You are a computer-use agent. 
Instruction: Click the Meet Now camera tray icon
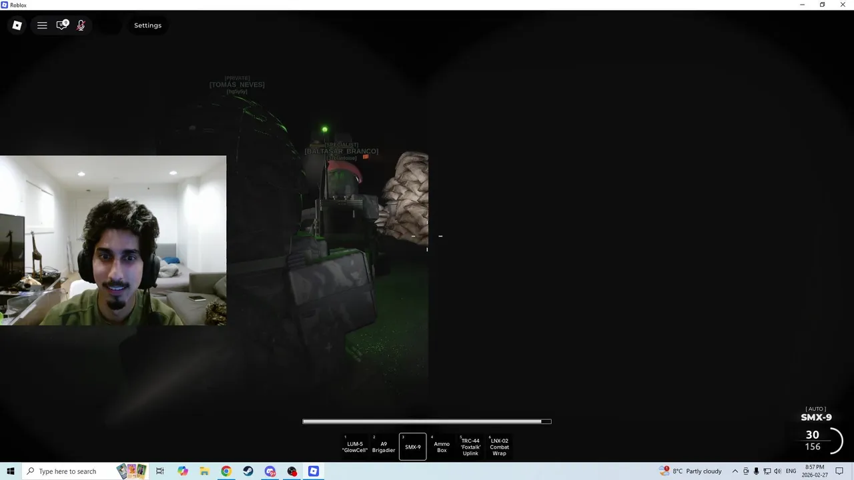[x=746, y=471]
